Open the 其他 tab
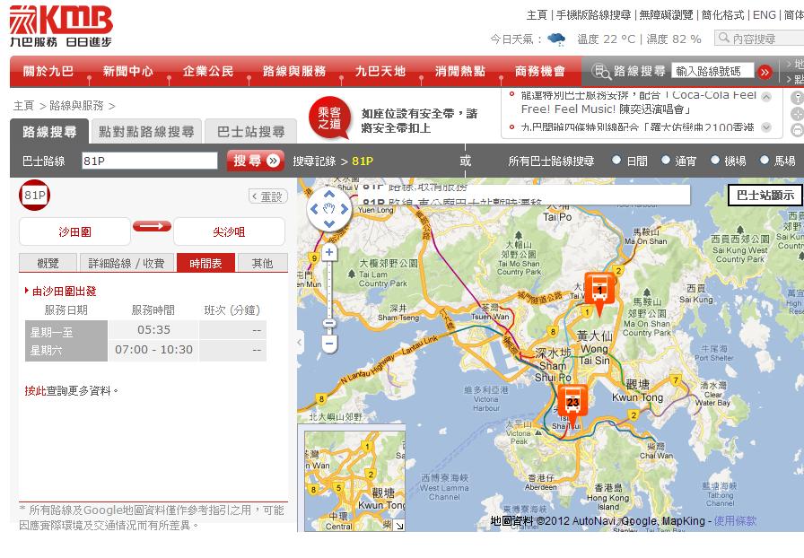The width and height of the screenshot is (804, 558). [263, 263]
